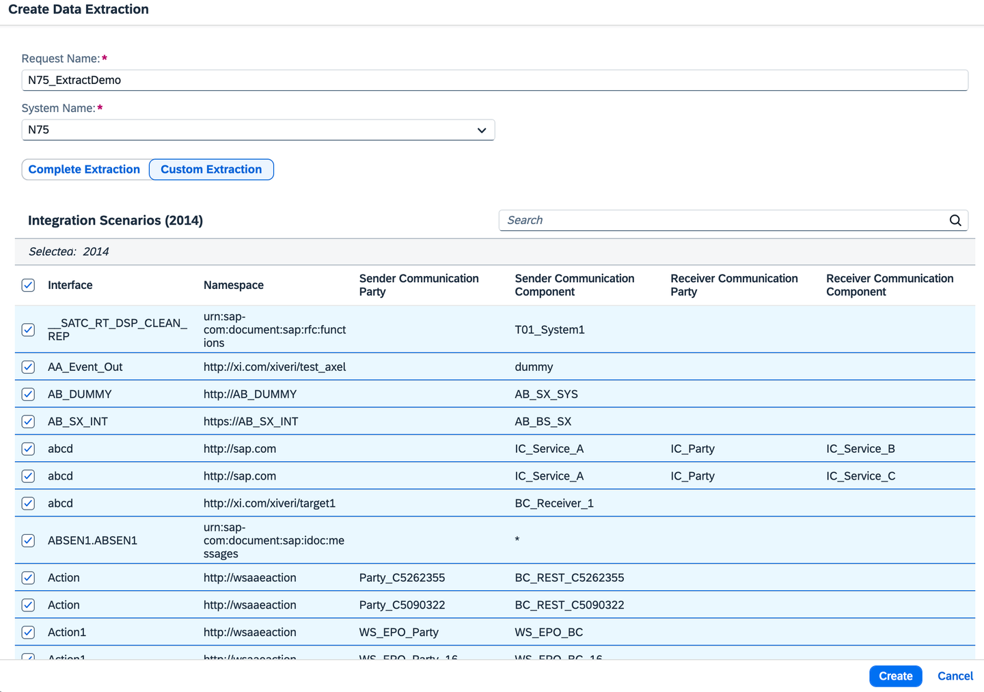Click the 'Selected: 2014' status text
The image size is (984, 692).
[x=69, y=251]
